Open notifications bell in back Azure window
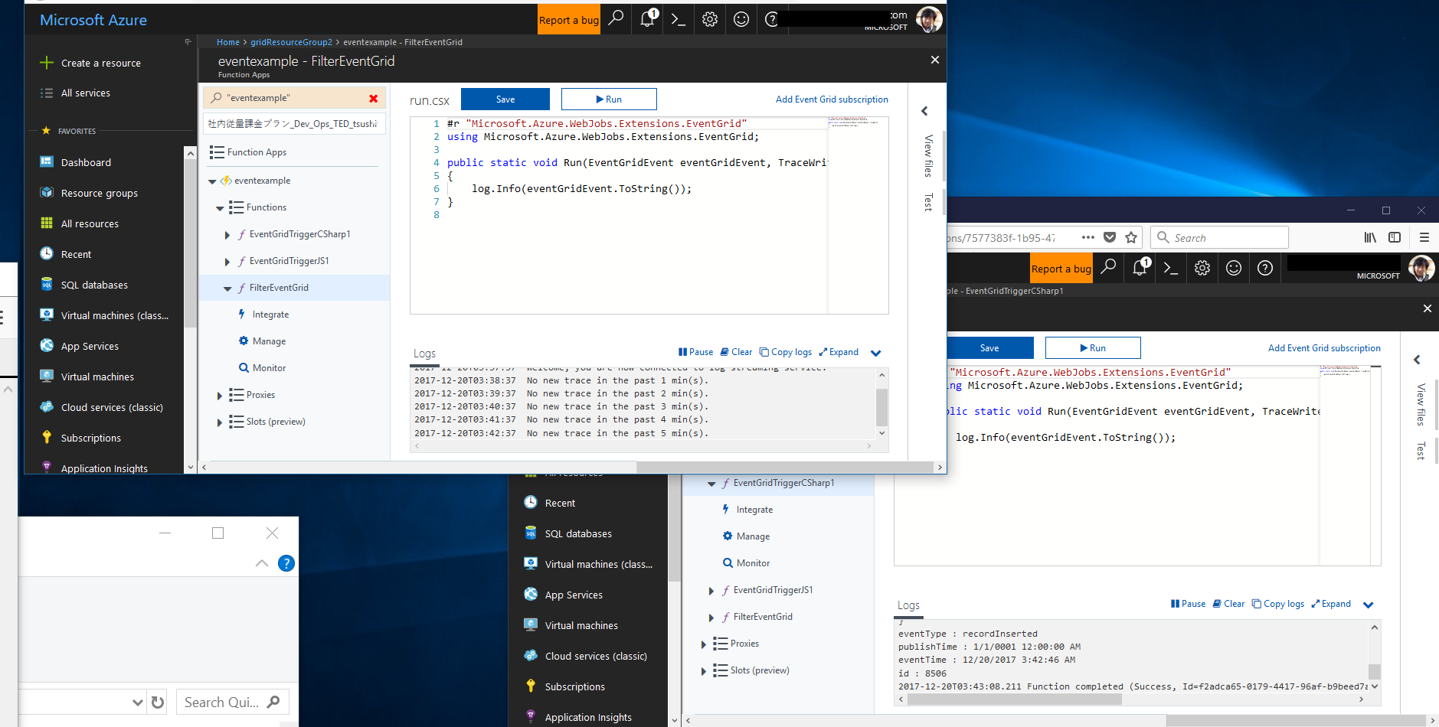The height and width of the screenshot is (727, 1439). [x=1140, y=268]
